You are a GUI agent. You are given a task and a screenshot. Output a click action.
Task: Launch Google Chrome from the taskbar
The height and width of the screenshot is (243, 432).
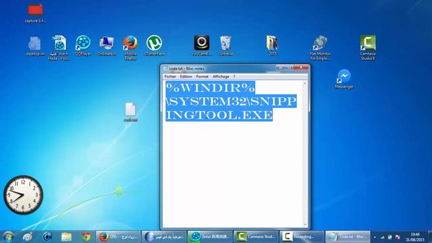coord(86,237)
